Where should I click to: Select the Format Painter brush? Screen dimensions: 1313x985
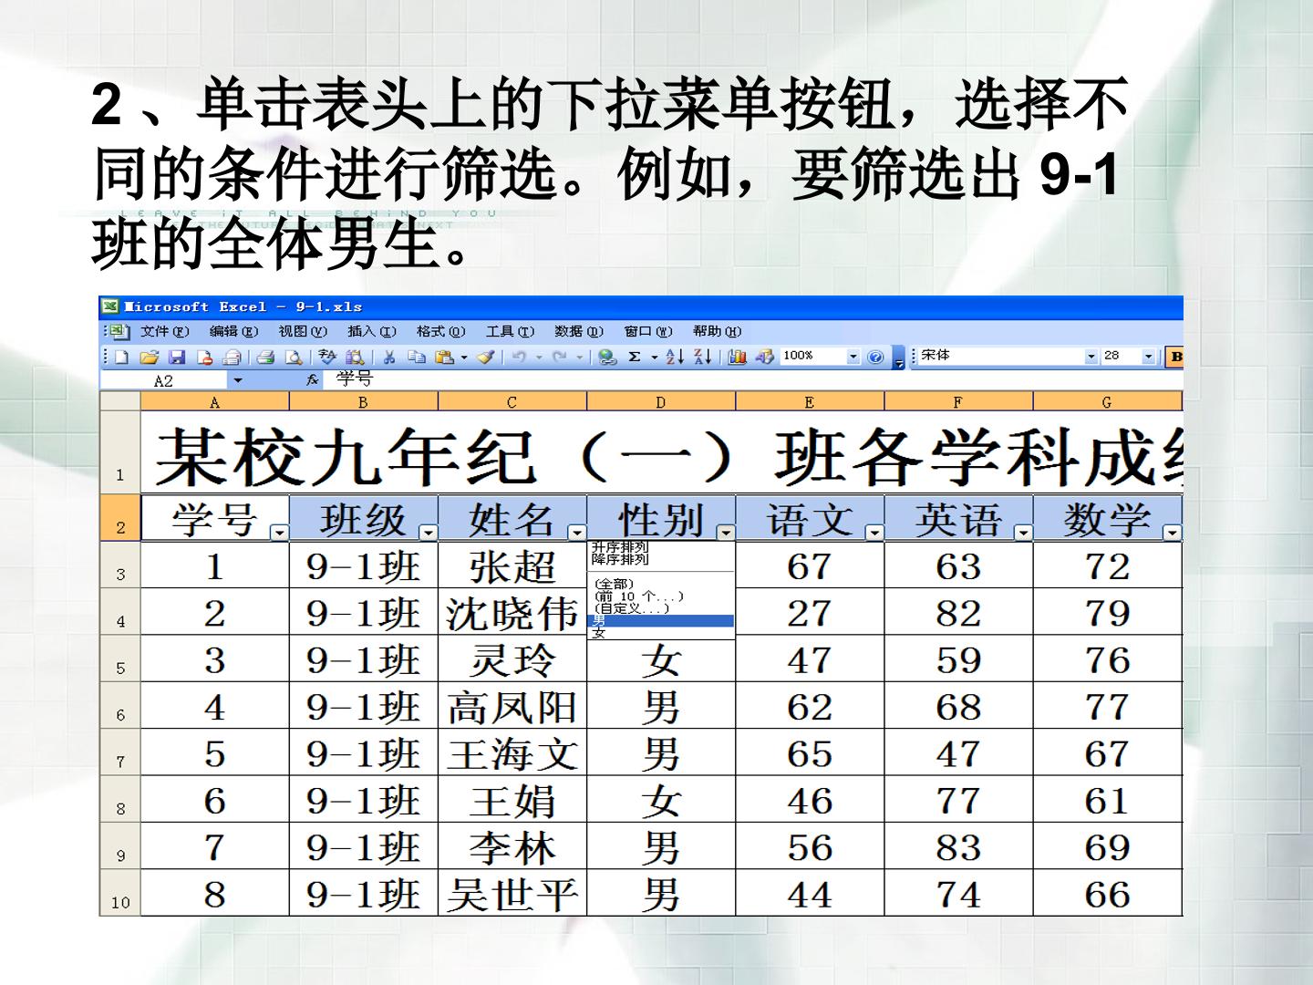485,357
